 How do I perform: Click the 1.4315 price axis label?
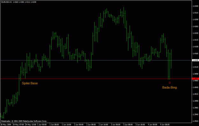coord(195,13)
